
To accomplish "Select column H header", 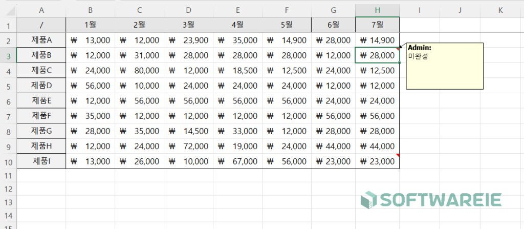I will [x=377, y=10].
